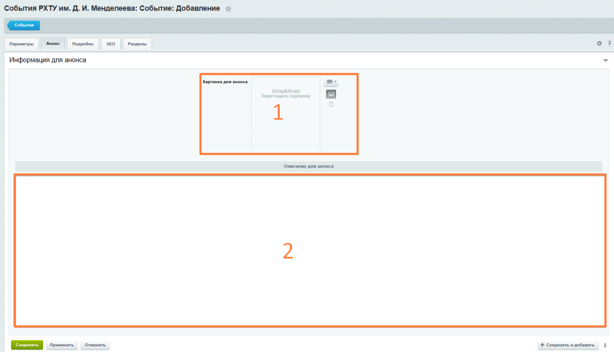Go back via the События button
The width and height of the screenshot is (614, 352).
coord(24,25)
